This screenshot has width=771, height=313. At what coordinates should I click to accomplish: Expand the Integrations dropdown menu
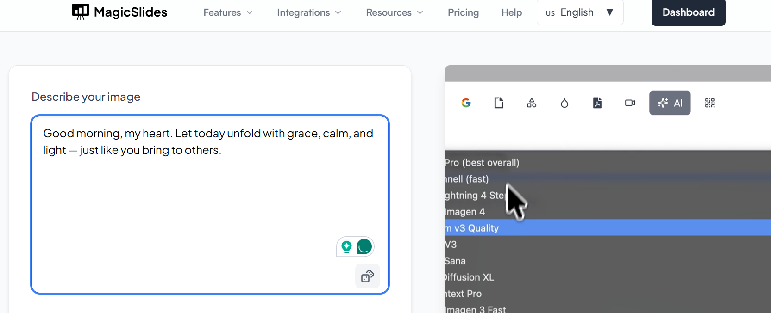click(309, 12)
